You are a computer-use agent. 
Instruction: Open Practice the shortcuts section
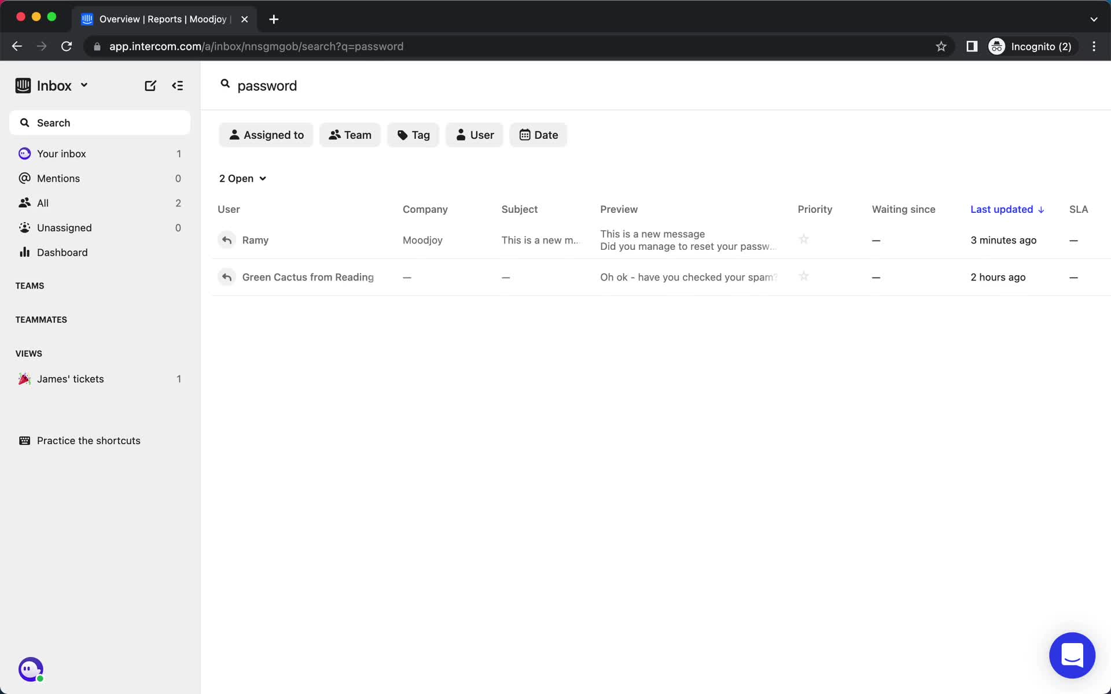click(x=88, y=441)
